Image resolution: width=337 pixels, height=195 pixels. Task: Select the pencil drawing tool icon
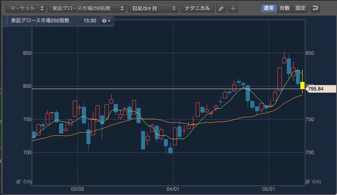(x=221, y=8)
